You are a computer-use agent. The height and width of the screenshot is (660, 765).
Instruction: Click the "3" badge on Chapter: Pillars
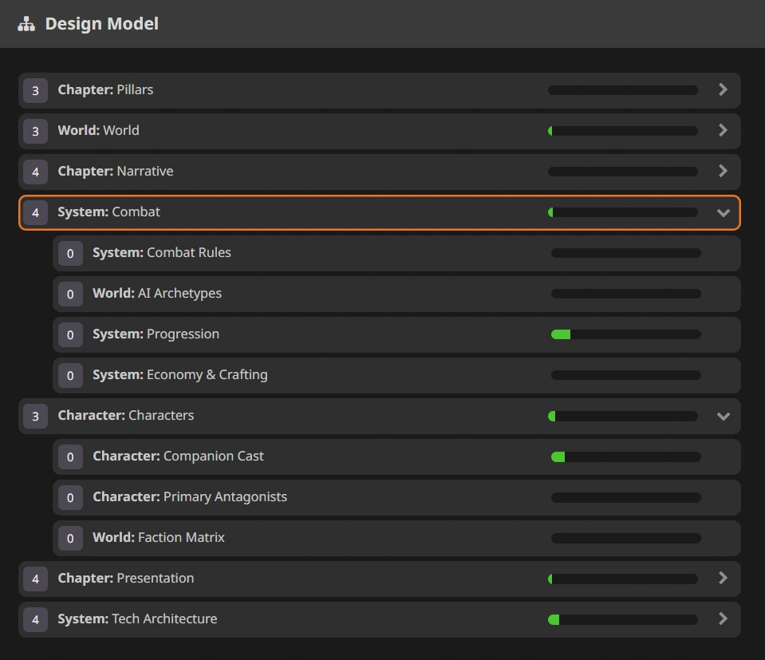click(x=35, y=90)
